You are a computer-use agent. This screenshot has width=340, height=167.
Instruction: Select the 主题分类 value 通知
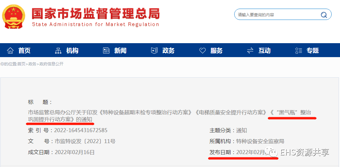(x=242, y=130)
